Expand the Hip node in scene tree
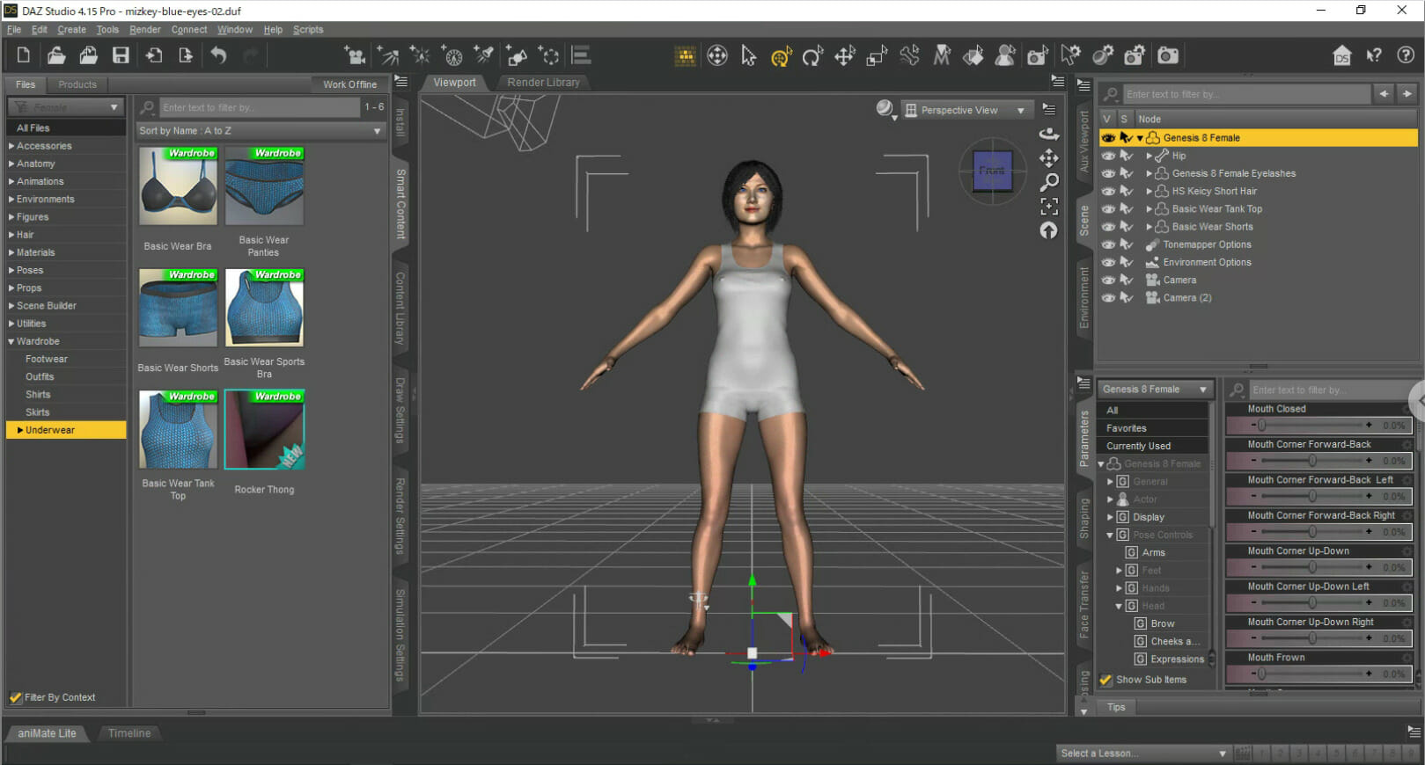Screen dimensions: 1425x765 [x=1149, y=156]
